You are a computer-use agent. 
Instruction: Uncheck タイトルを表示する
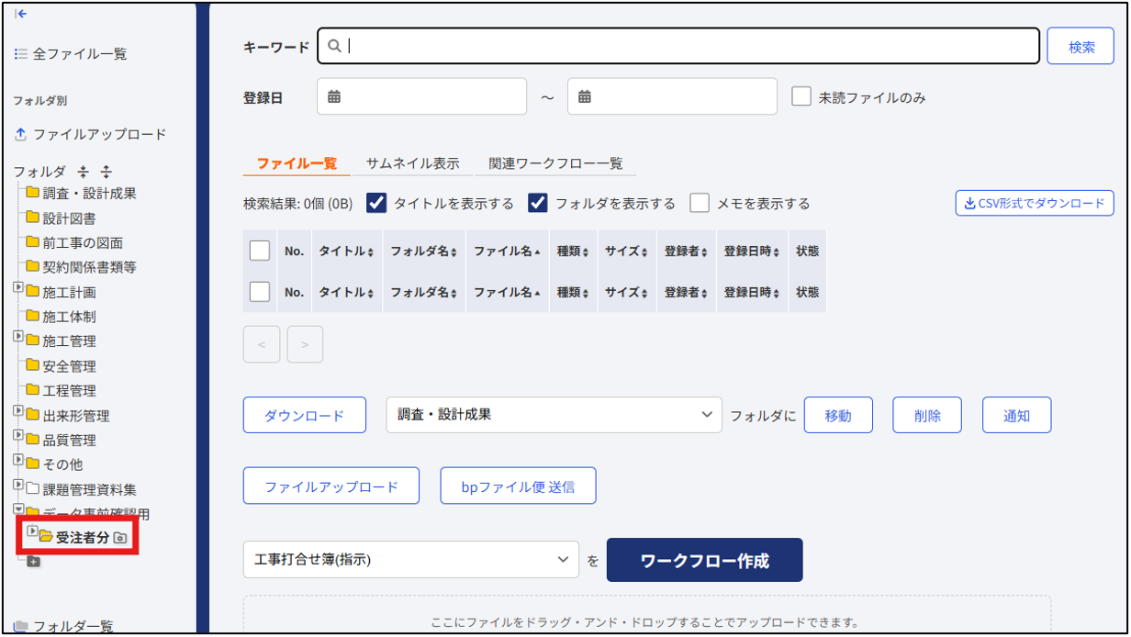pos(376,203)
